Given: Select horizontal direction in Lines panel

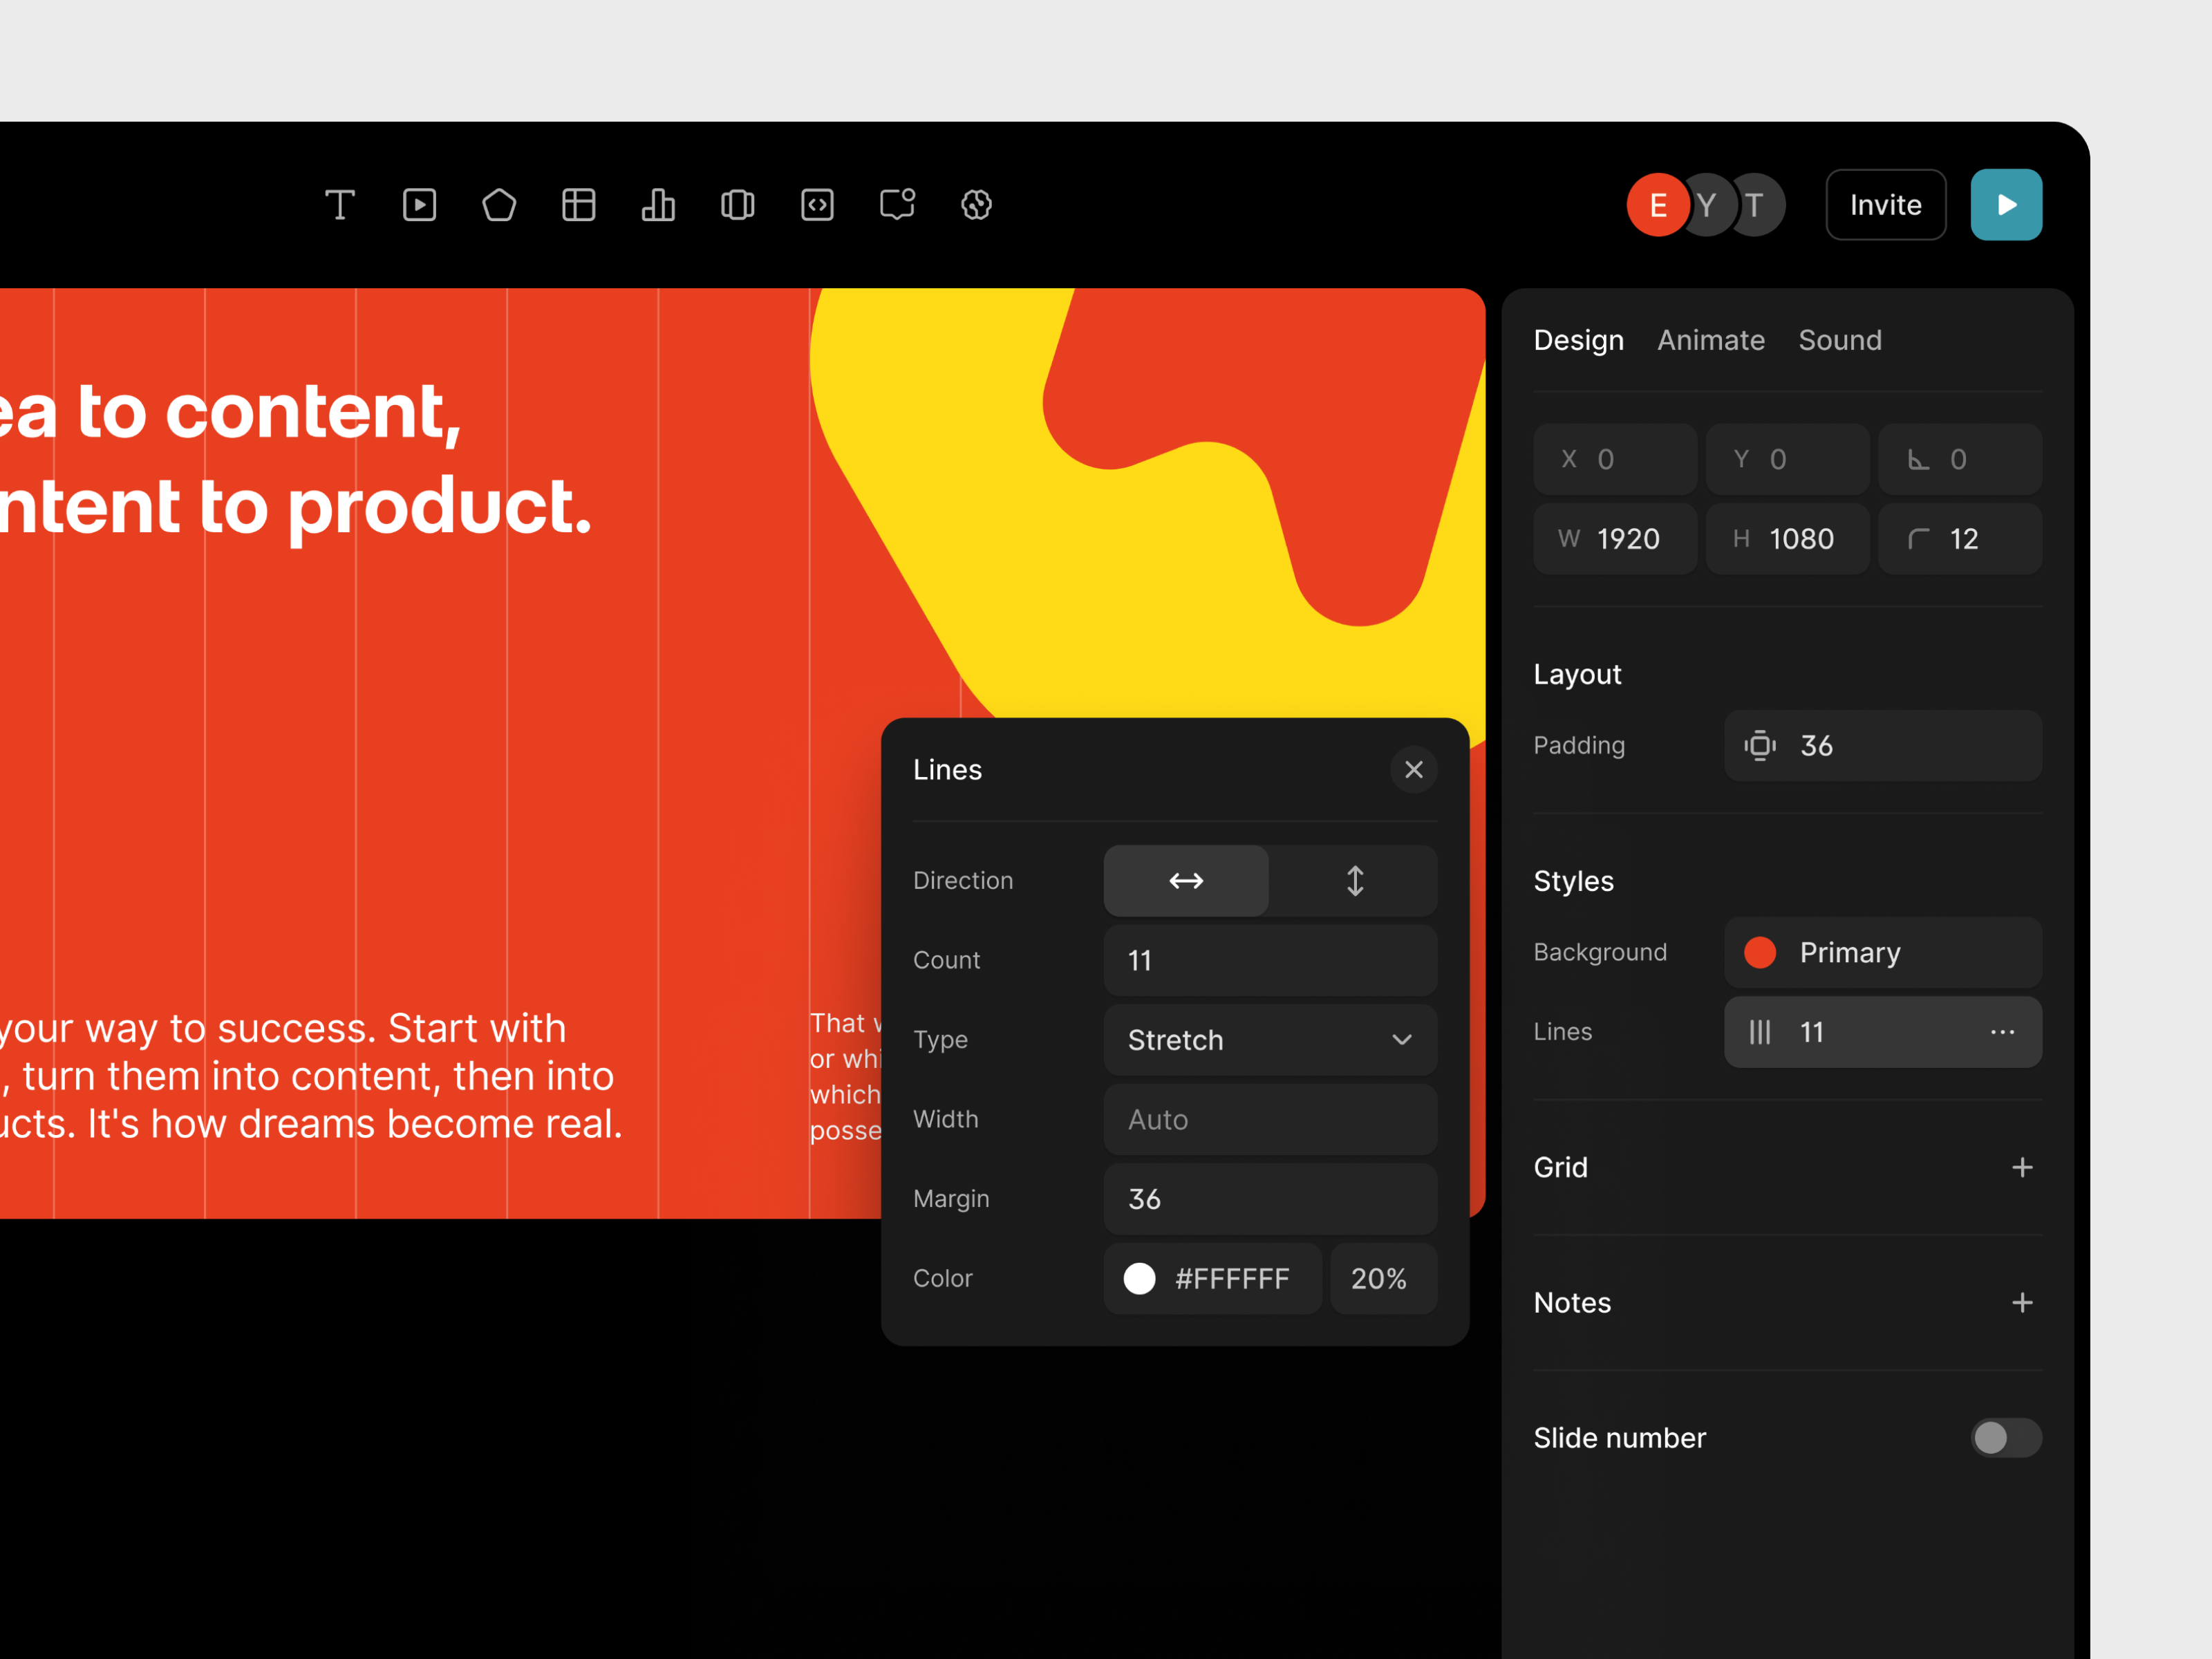Looking at the screenshot, I should (x=1185, y=881).
